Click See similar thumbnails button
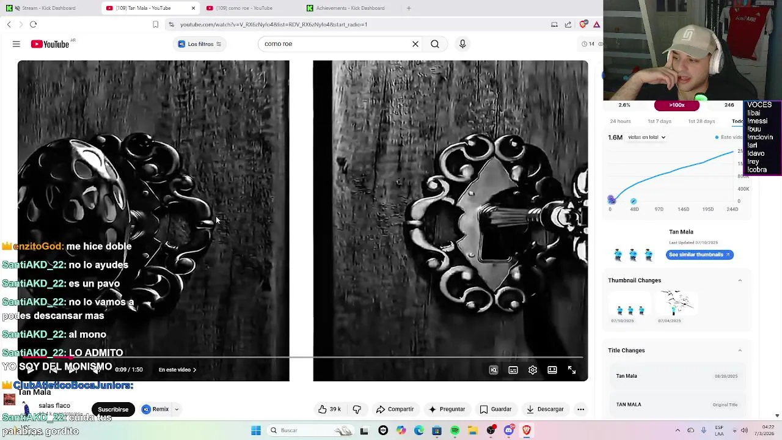 [700, 255]
